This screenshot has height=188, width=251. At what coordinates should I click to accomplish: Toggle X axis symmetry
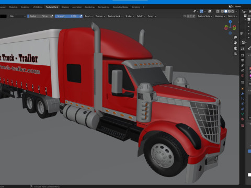tap(188, 16)
